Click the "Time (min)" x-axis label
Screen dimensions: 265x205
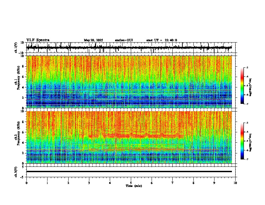134,186
